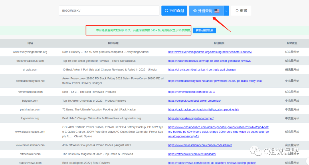Click the 网址链接 column header
This screenshot has height=165, width=309.
tap(219, 43)
